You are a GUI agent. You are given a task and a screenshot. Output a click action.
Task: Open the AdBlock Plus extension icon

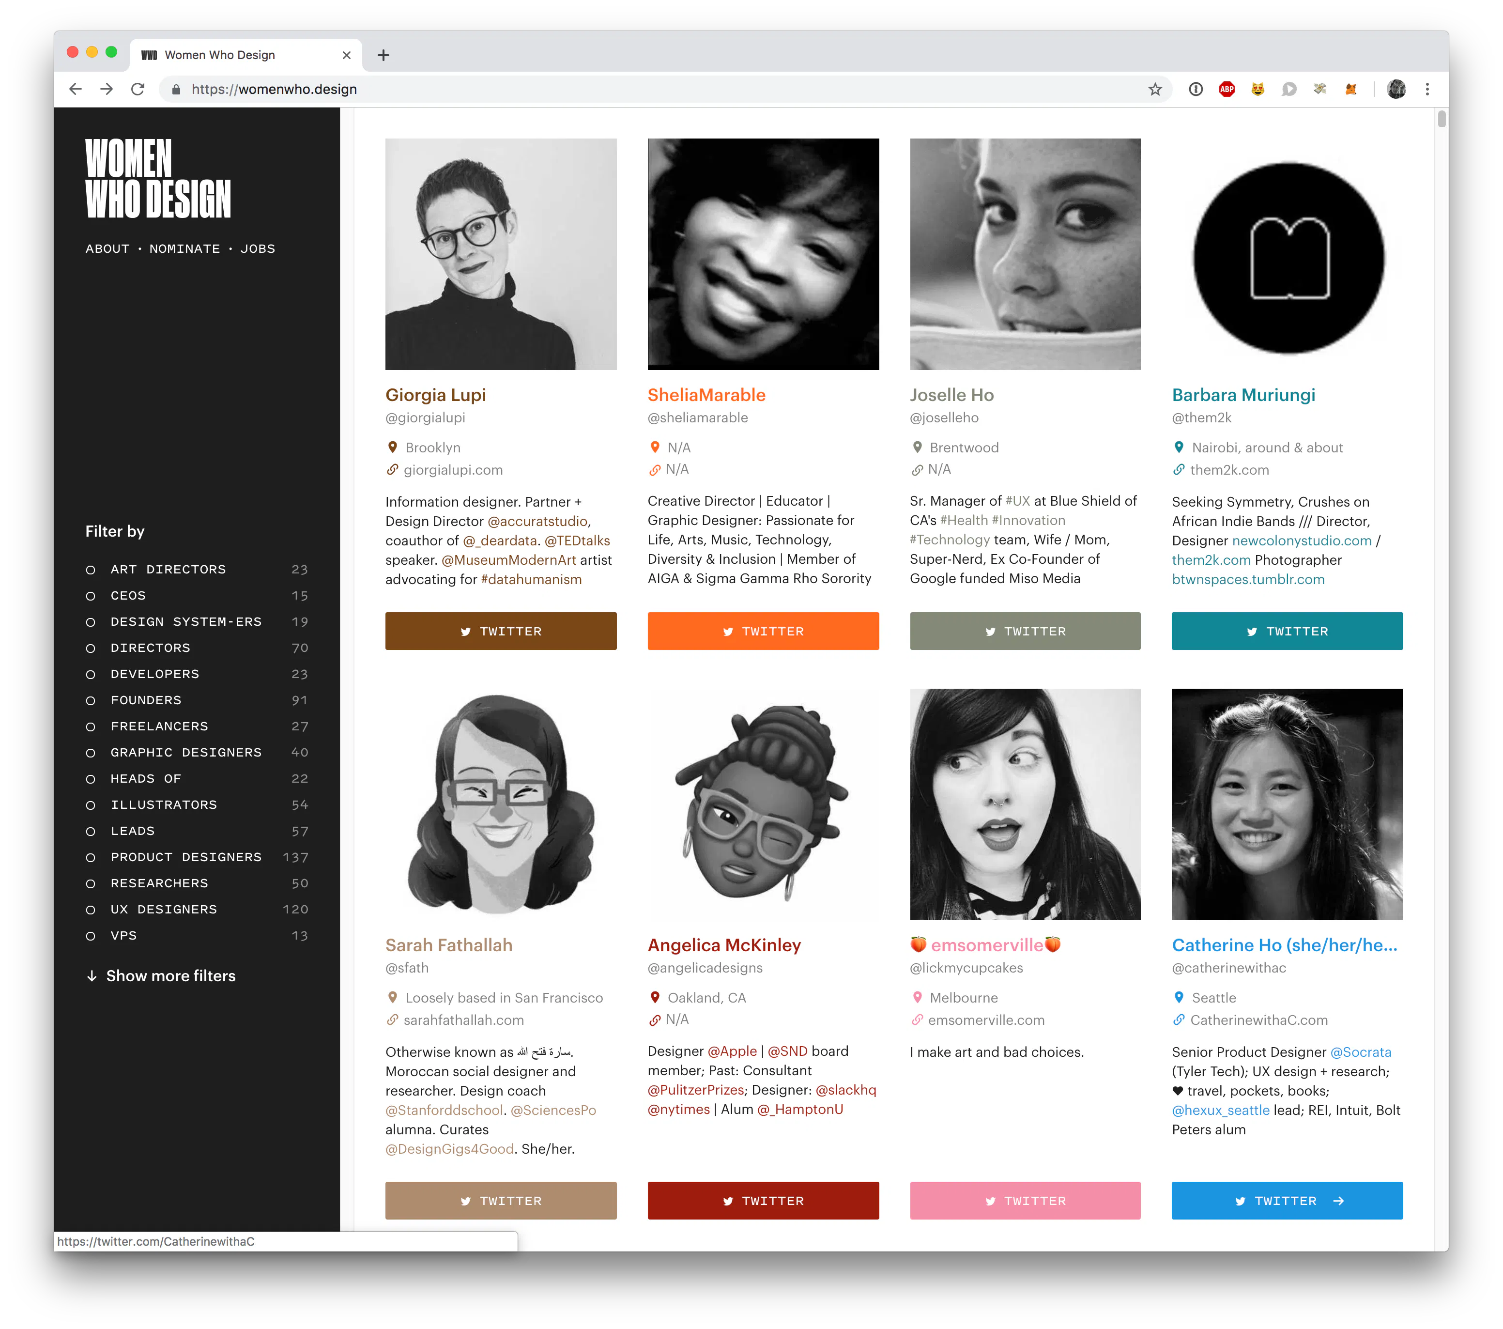[x=1227, y=89]
